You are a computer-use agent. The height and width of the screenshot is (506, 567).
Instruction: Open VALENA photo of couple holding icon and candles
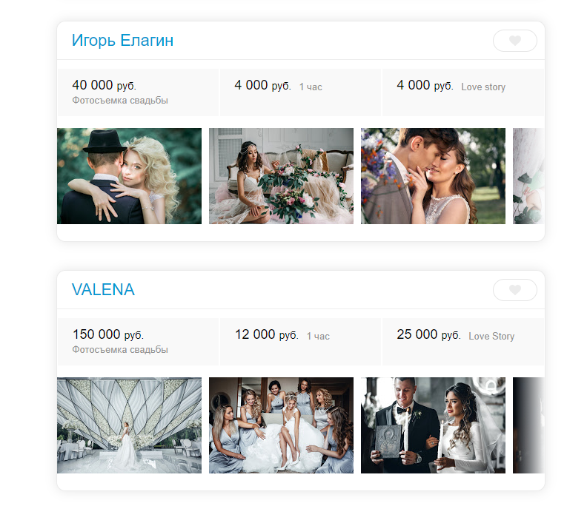(433, 425)
